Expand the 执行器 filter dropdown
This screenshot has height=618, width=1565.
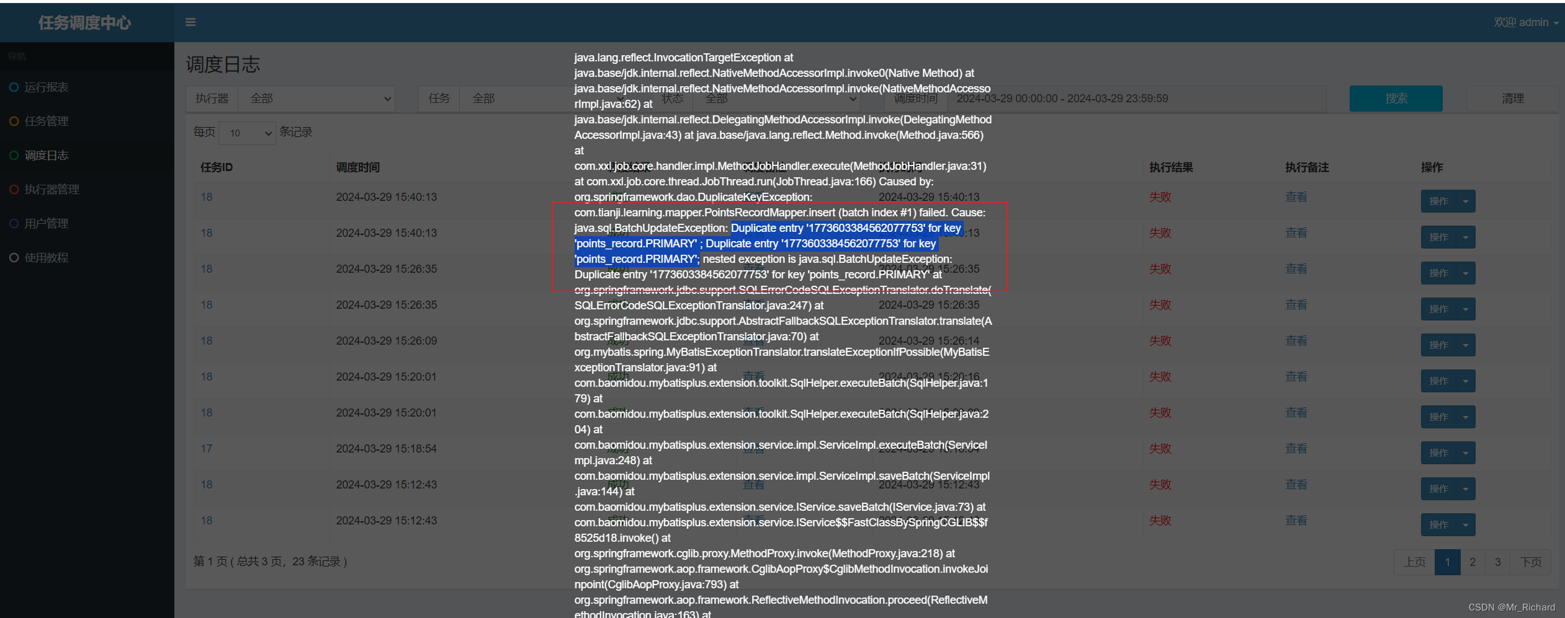[317, 99]
